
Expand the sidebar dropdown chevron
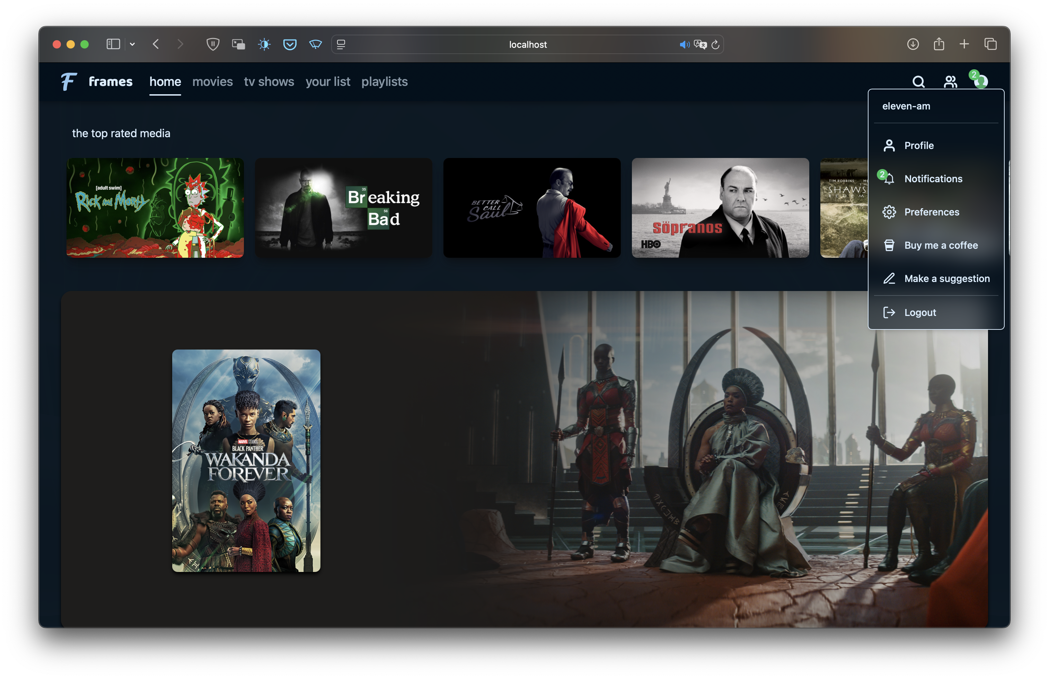(x=132, y=44)
